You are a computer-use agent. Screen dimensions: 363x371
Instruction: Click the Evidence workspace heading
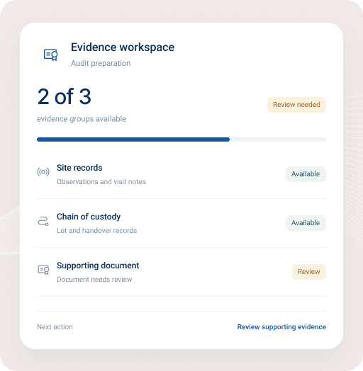[x=123, y=47]
